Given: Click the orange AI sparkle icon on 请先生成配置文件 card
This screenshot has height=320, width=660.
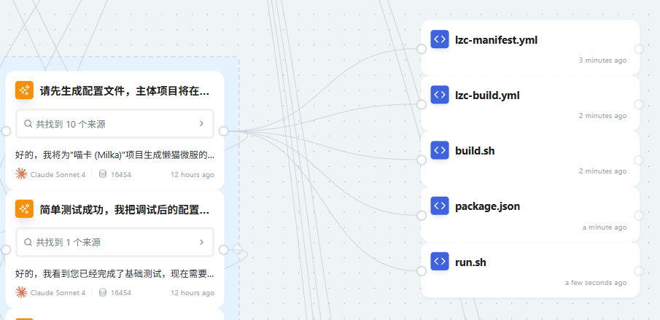Looking at the screenshot, I should [x=24, y=90].
